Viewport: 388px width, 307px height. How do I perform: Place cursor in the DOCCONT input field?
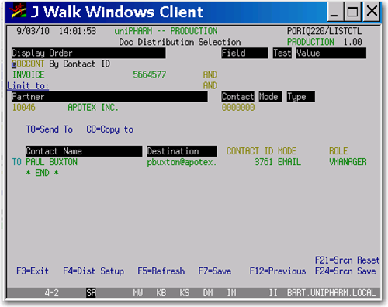coord(28,64)
